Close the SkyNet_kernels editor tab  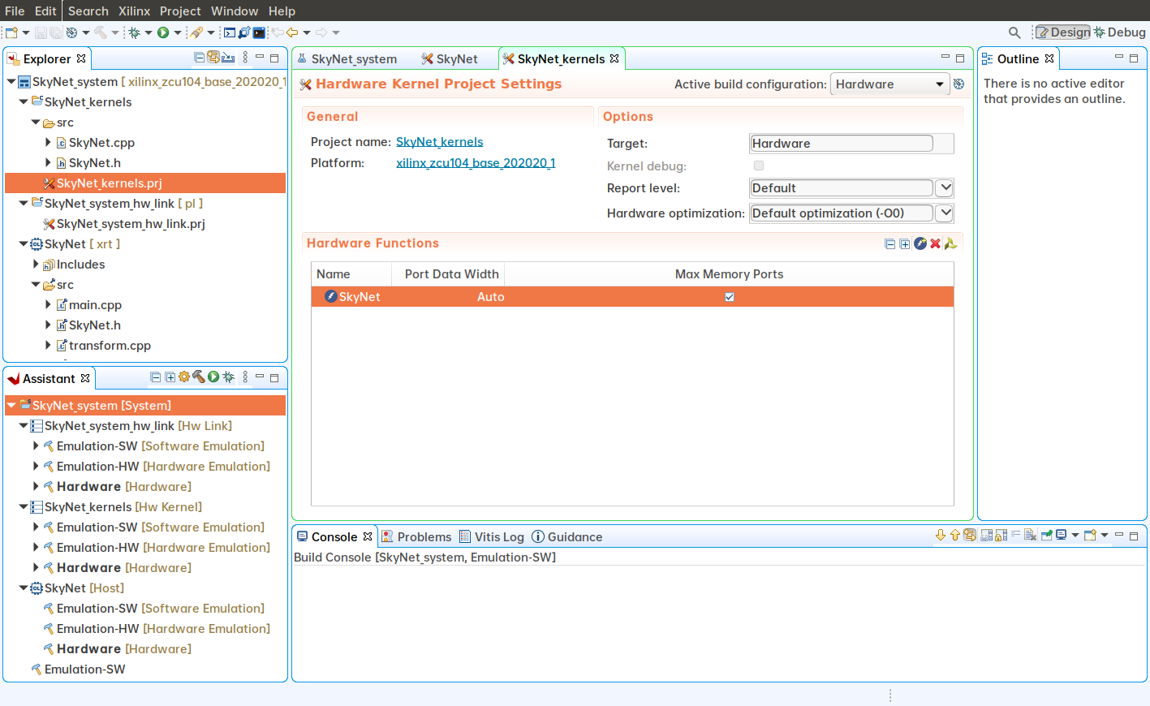pyautogui.click(x=614, y=58)
